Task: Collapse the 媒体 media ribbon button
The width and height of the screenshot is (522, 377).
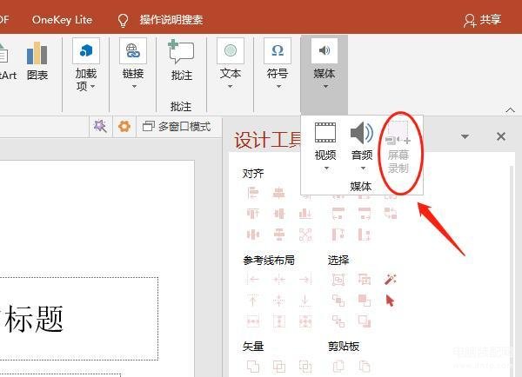Action: click(x=325, y=63)
